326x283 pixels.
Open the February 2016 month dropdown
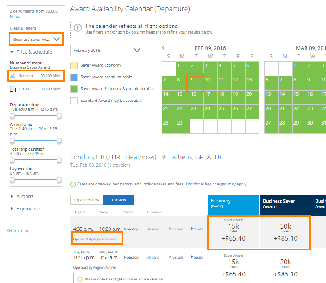[x=106, y=51]
